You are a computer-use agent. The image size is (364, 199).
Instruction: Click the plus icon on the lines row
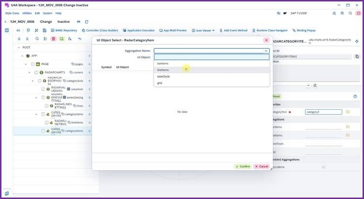pos(89,106)
